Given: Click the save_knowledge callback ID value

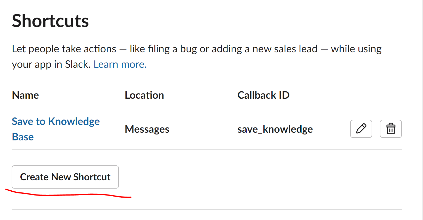Looking at the screenshot, I should click(275, 129).
